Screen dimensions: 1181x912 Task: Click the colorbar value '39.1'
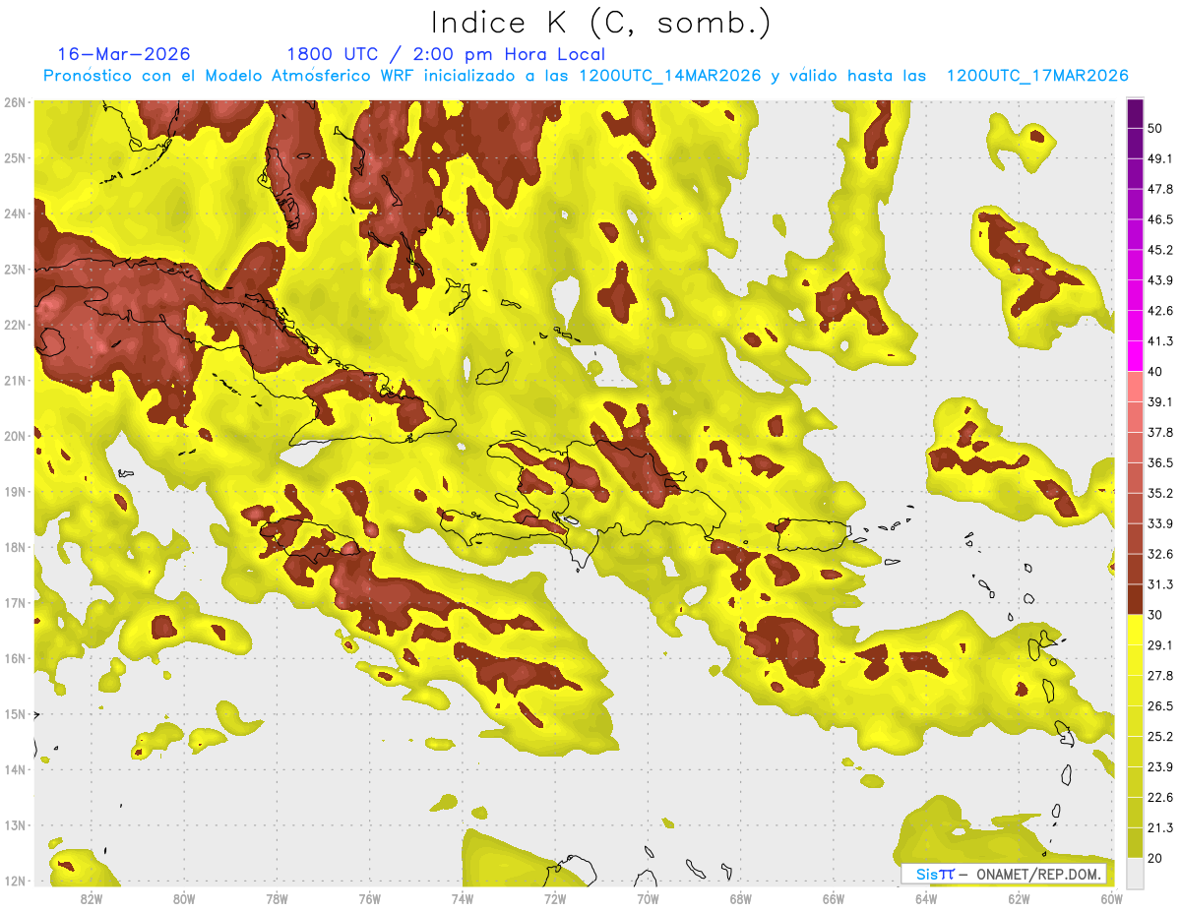click(1160, 401)
